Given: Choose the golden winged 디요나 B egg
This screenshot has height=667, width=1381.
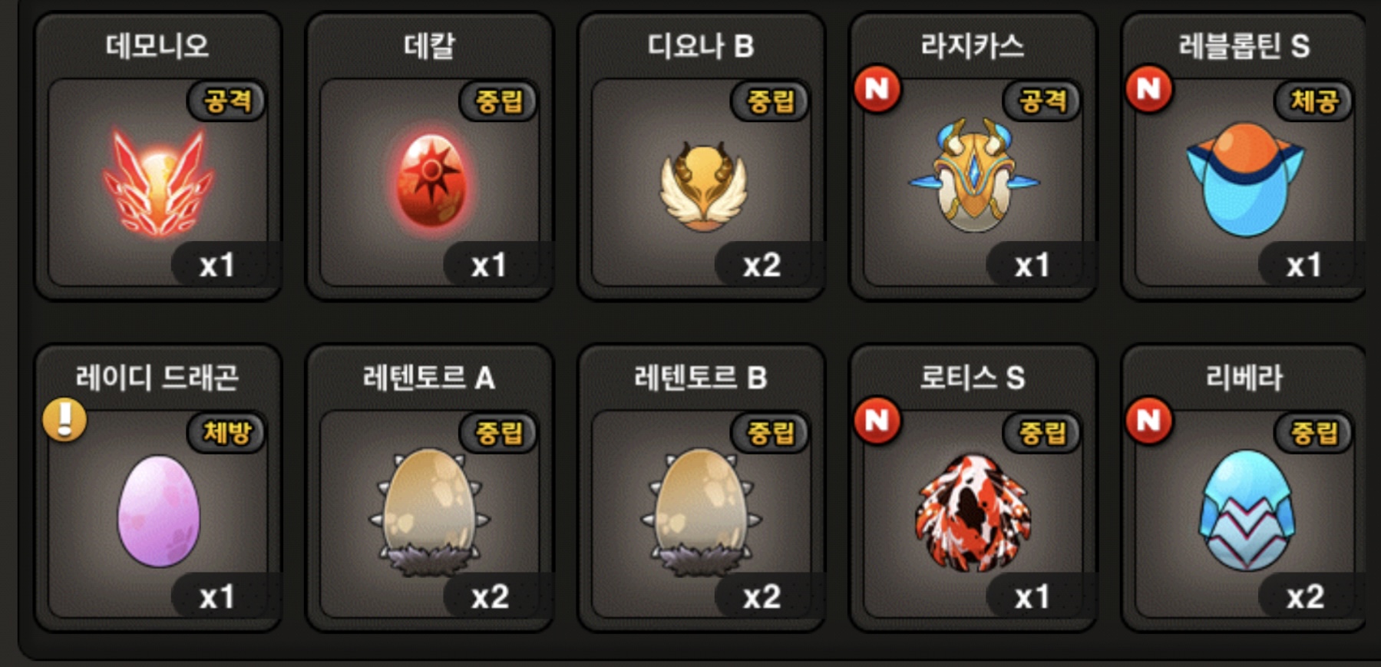Looking at the screenshot, I should tap(703, 187).
